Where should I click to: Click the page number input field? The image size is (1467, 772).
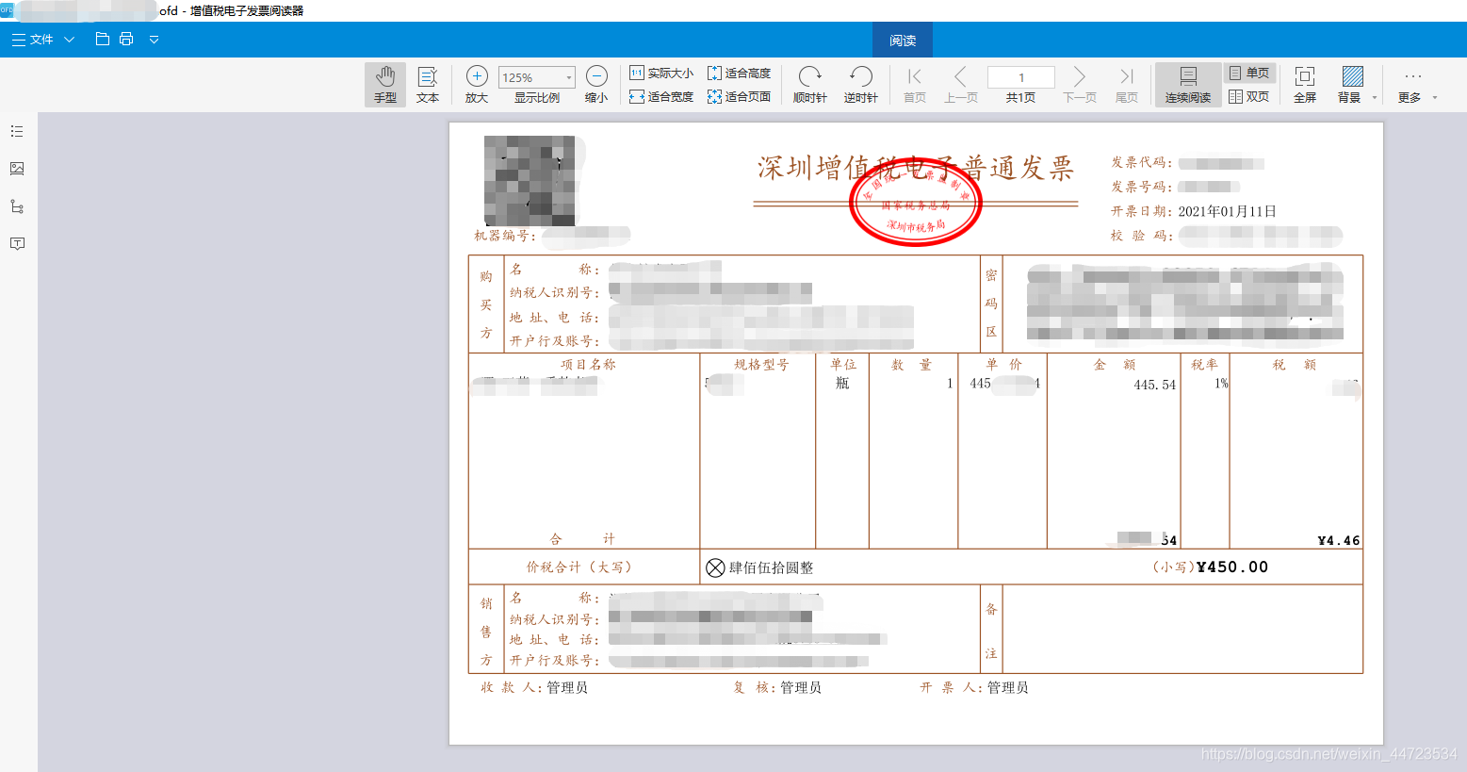click(x=1021, y=77)
